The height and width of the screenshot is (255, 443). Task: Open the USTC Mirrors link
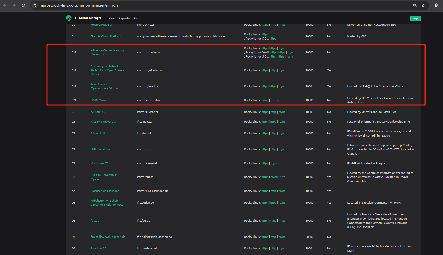coord(99,100)
